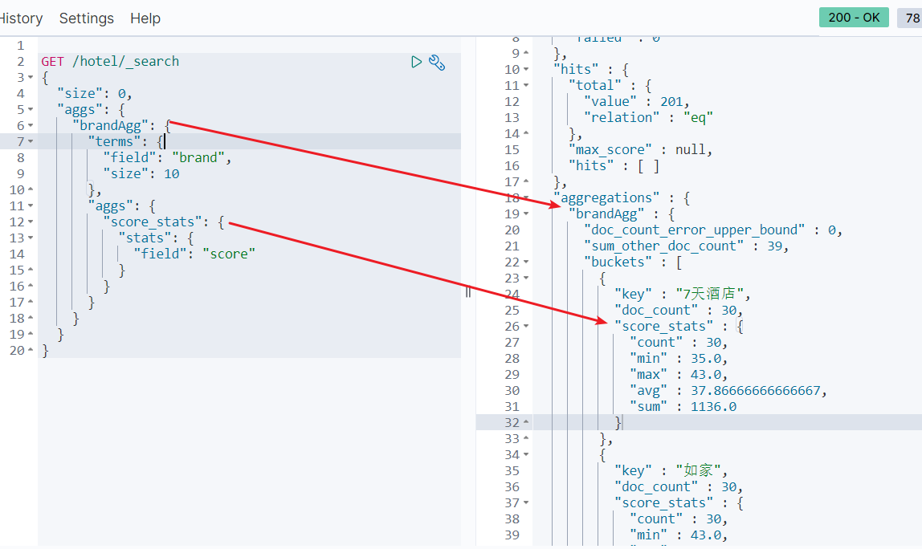Collapse terms fold arrow at editor line 7
This screenshot has width=922, height=549.
coord(31,141)
